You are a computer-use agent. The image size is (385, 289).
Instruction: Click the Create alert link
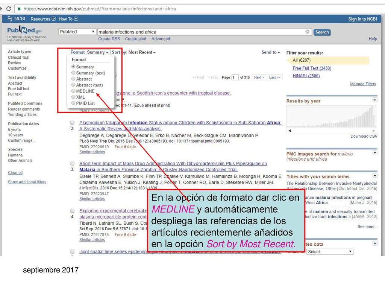(x=135, y=39)
